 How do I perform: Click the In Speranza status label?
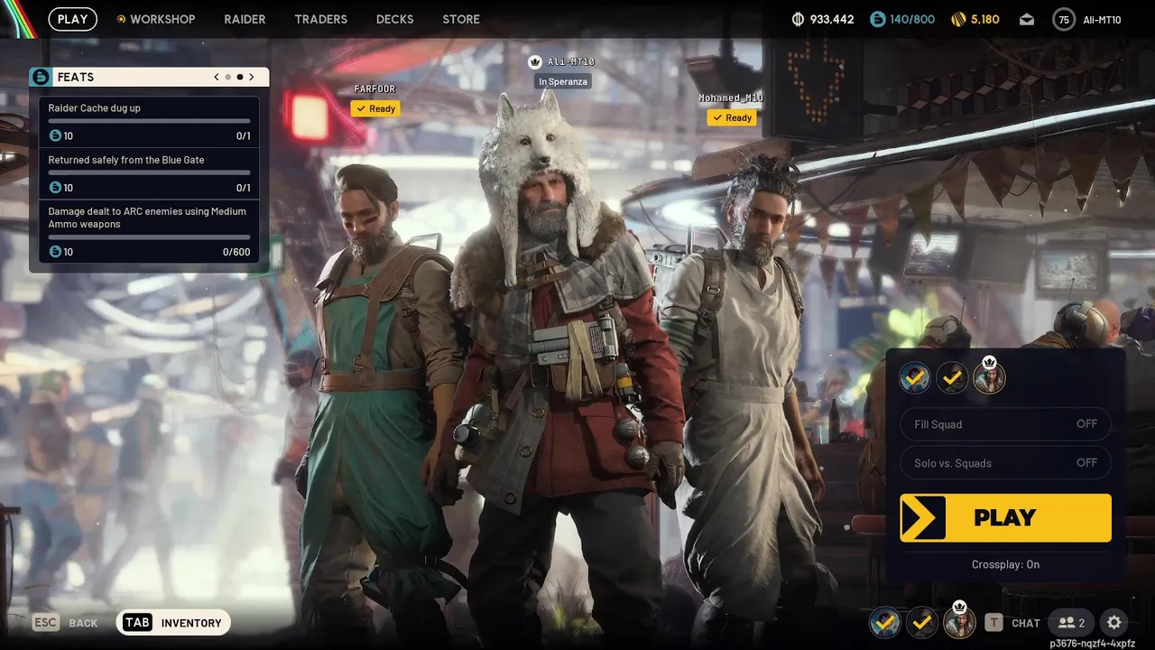coord(563,81)
